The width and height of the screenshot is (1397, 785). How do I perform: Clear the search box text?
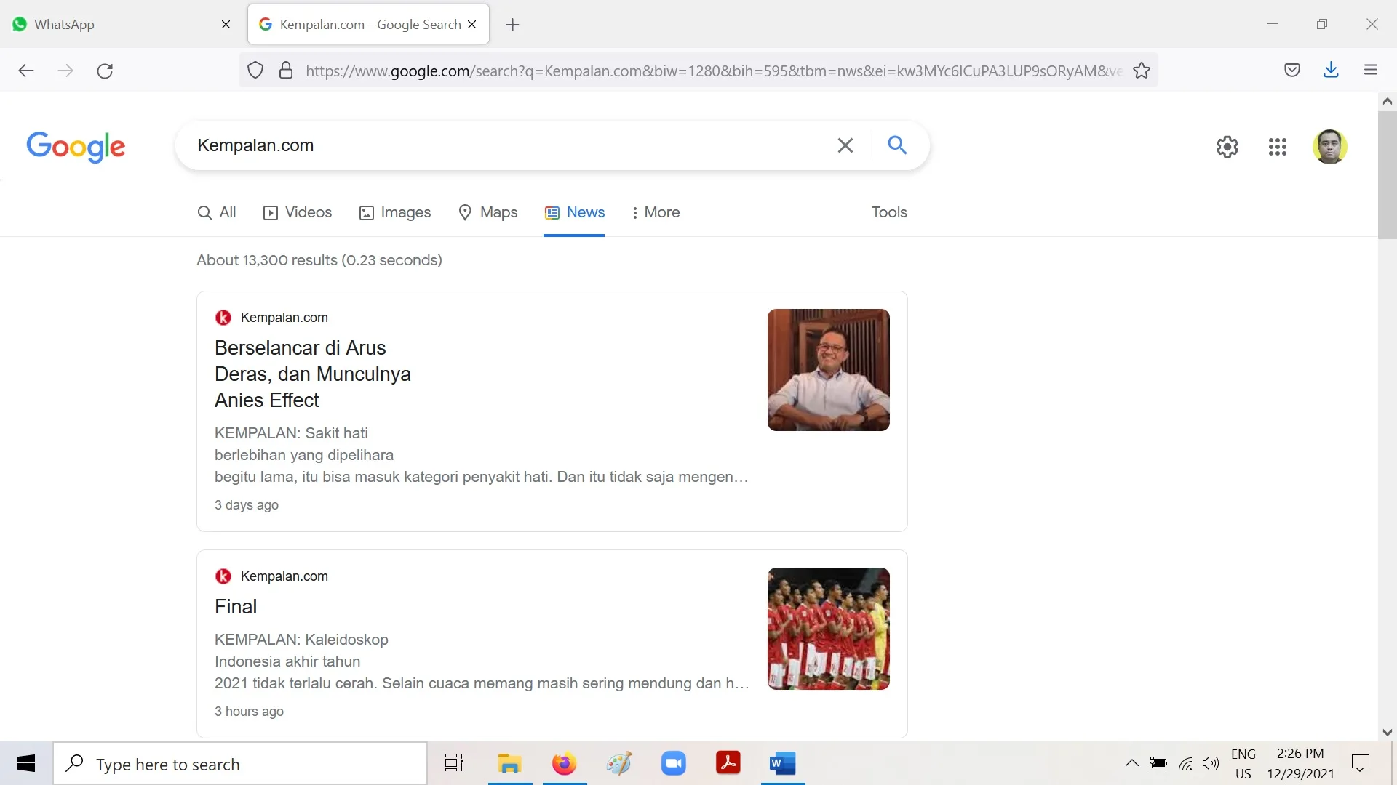(845, 145)
